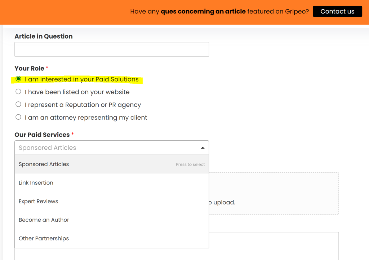Click the 'Article in Question' field label
The height and width of the screenshot is (260, 369).
coord(44,36)
